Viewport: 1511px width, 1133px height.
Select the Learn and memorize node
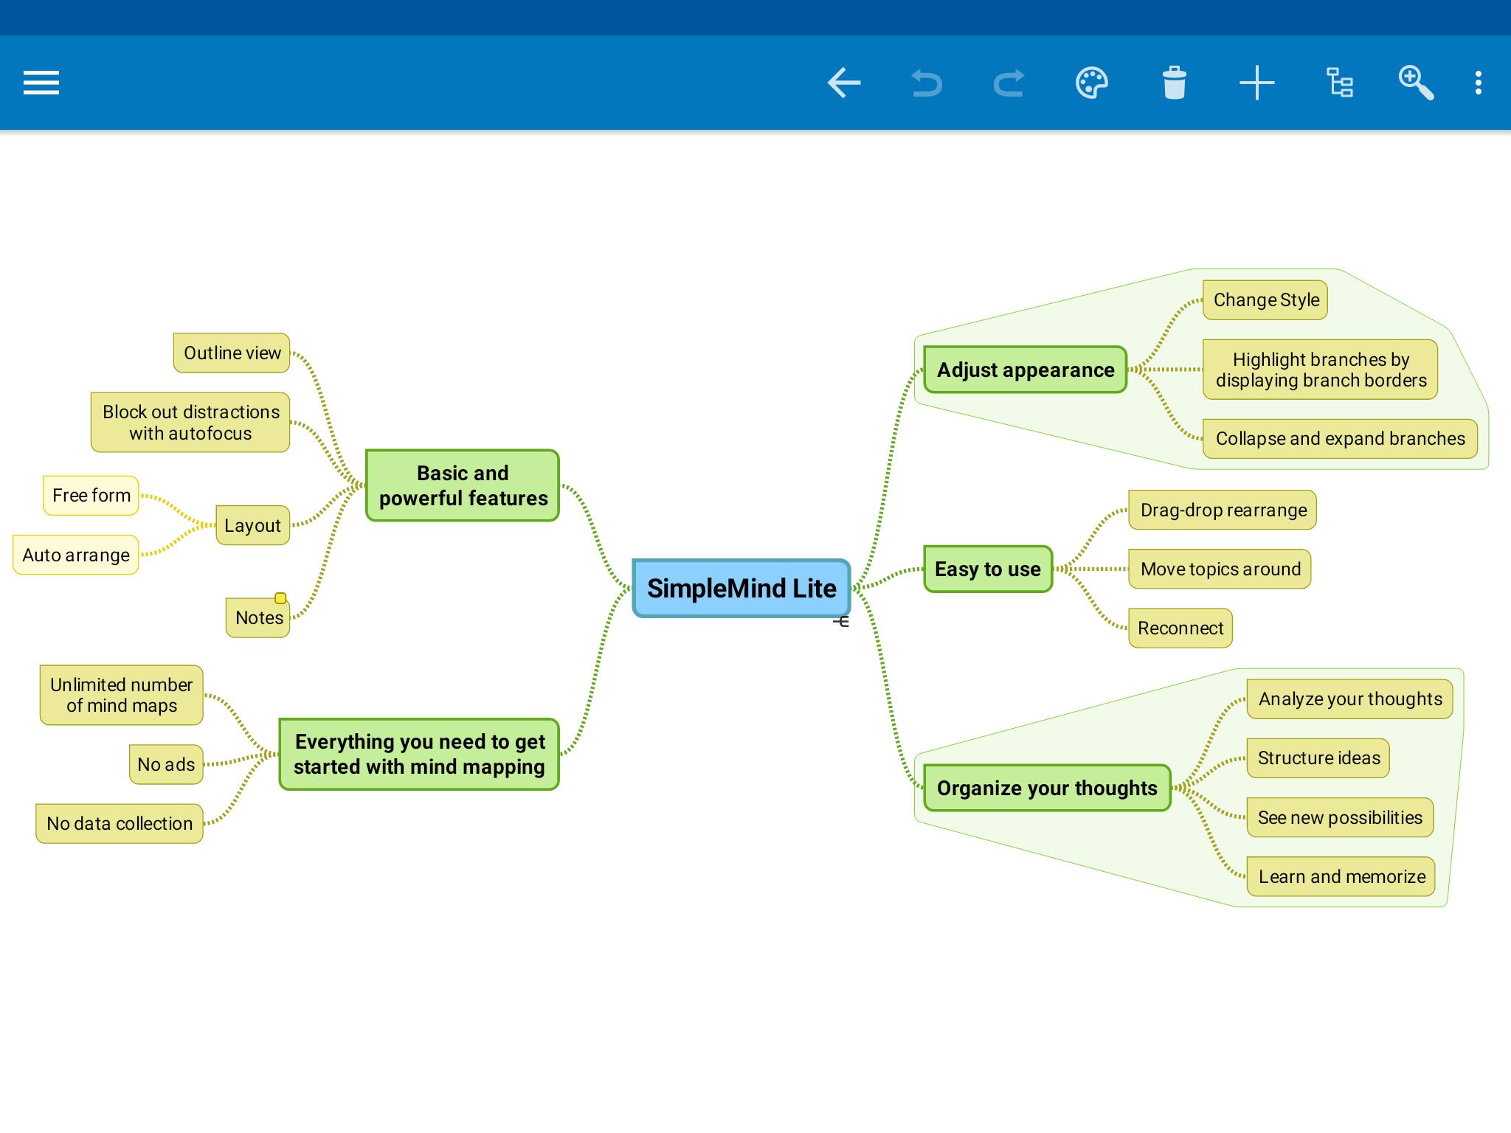pos(1341,876)
